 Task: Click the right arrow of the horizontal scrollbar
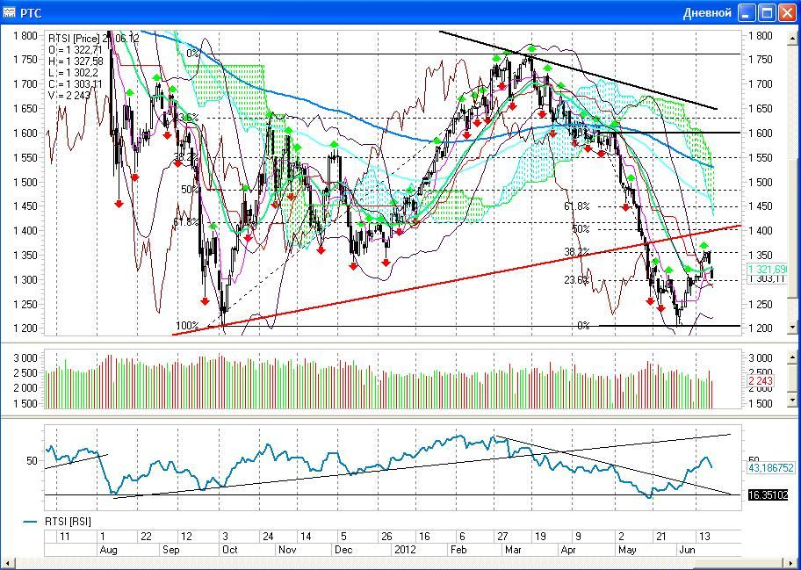coord(792,562)
